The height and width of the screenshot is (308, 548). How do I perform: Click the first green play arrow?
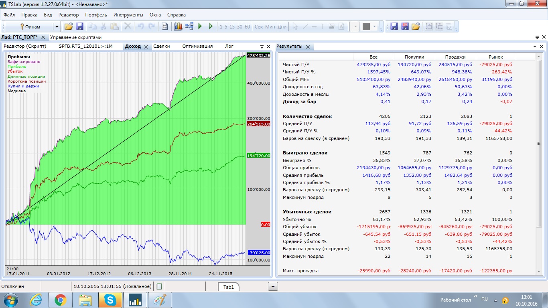coord(200,26)
